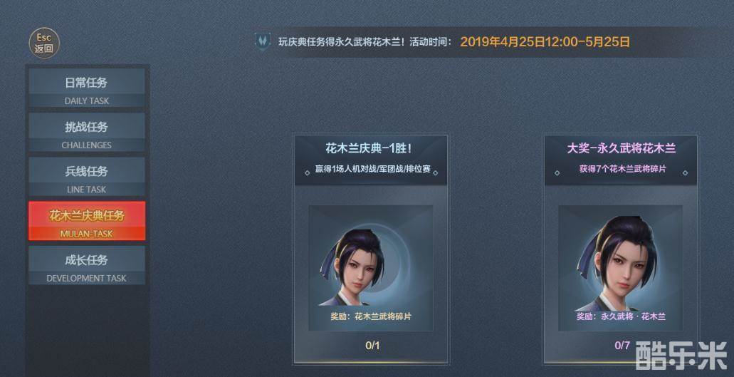Image resolution: width=734 pixels, height=377 pixels.
Task: Click right diamond marker in 1胜 card header
Action: pos(435,172)
